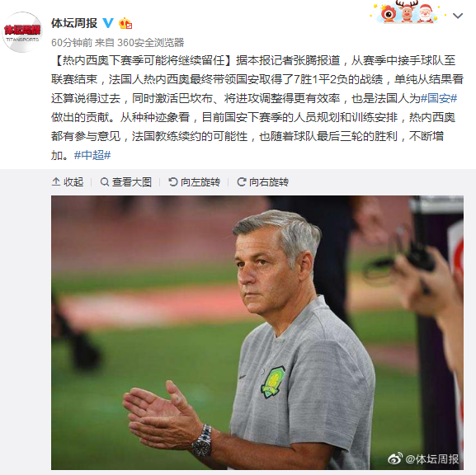
Task: Click the Weibo eye mascot decoration
Action: click(x=389, y=13)
